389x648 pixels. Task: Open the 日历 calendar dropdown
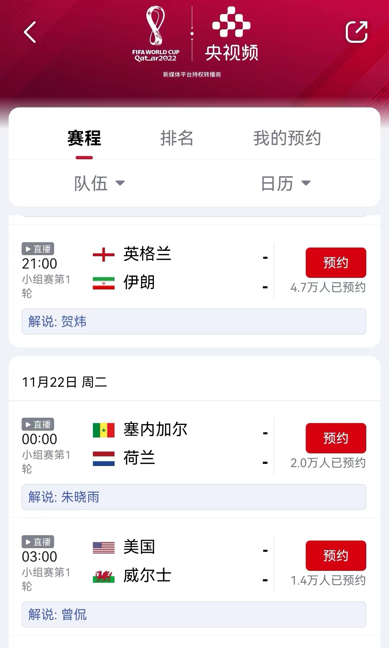click(x=285, y=183)
